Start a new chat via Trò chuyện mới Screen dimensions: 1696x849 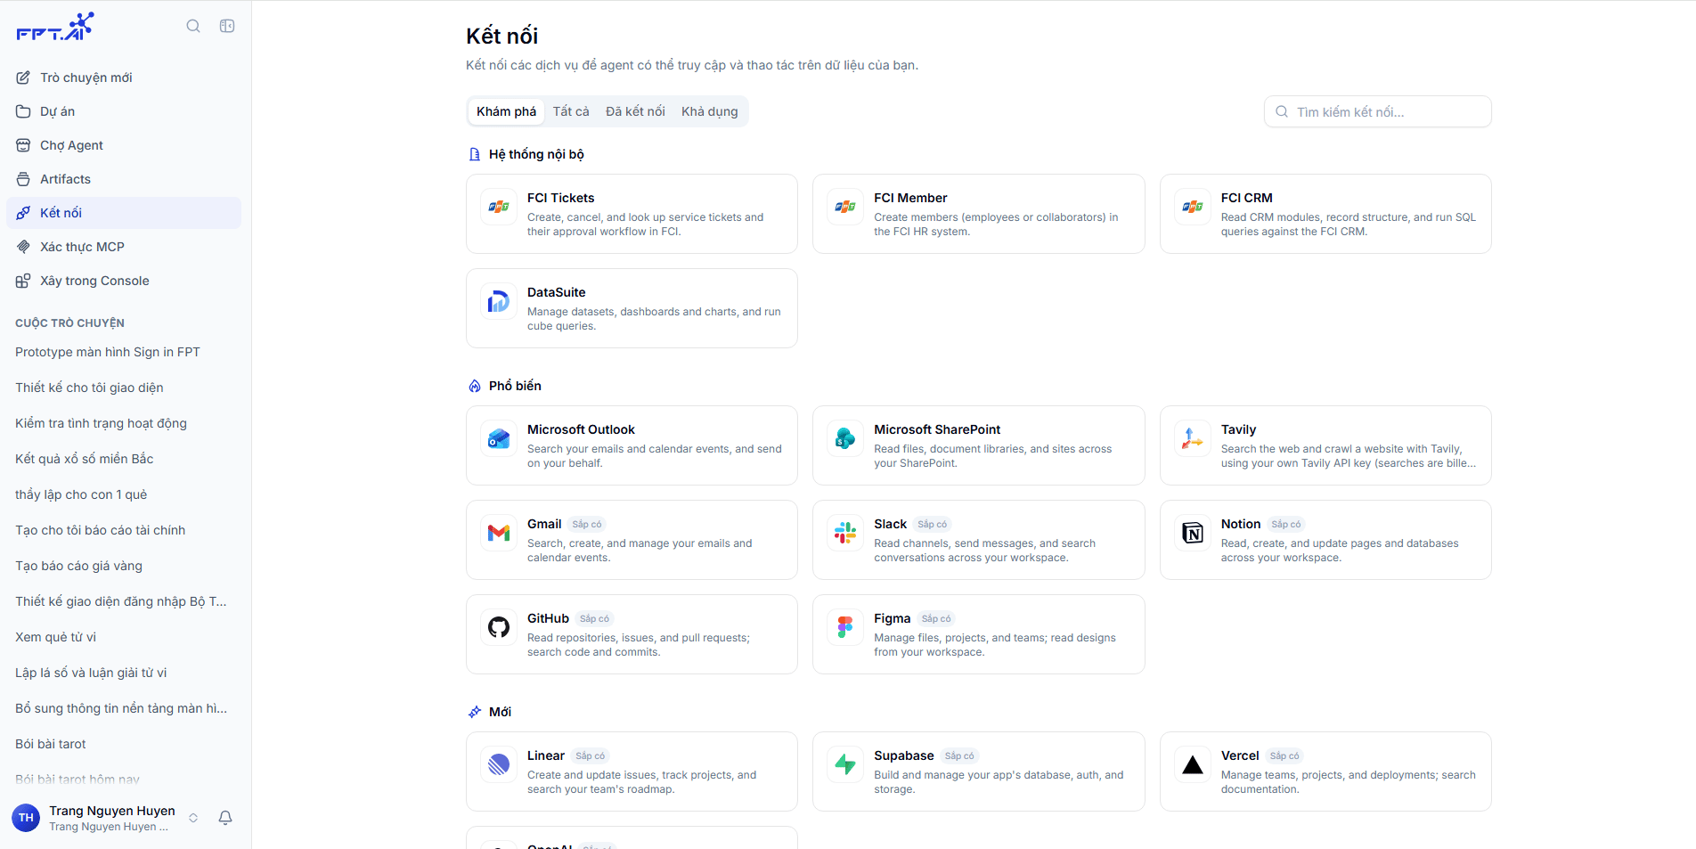point(124,78)
